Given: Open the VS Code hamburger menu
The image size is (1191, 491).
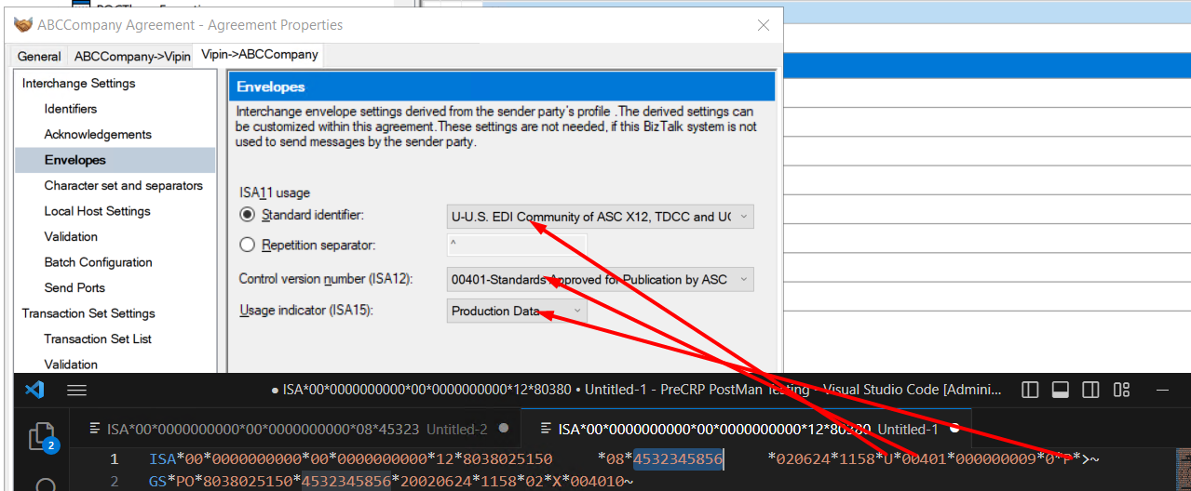Looking at the screenshot, I should point(77,390).
